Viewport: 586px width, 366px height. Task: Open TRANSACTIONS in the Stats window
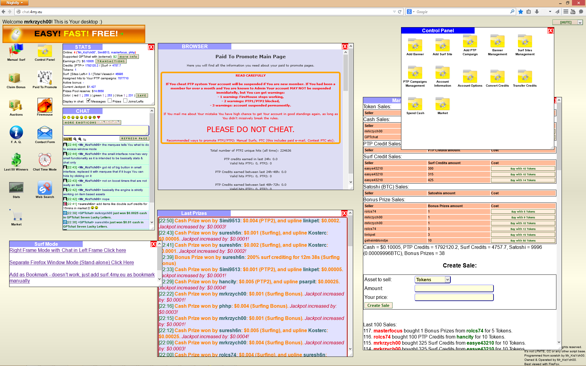coord(111,61)
